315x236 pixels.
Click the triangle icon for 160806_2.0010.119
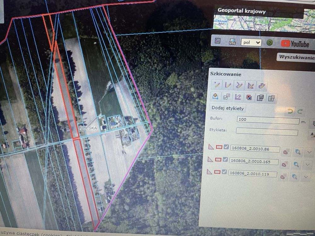(x=209, y=171)
